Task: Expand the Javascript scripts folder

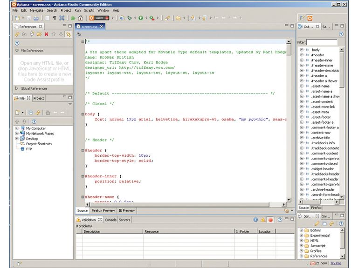Action: (x=301, y=246)
